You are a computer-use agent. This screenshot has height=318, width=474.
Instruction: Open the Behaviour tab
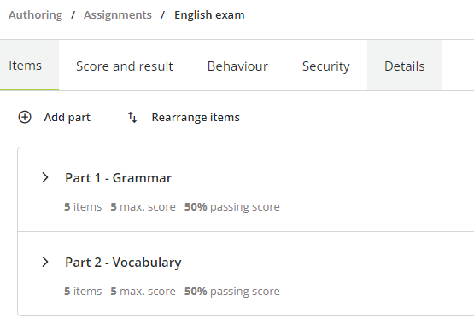237,66
